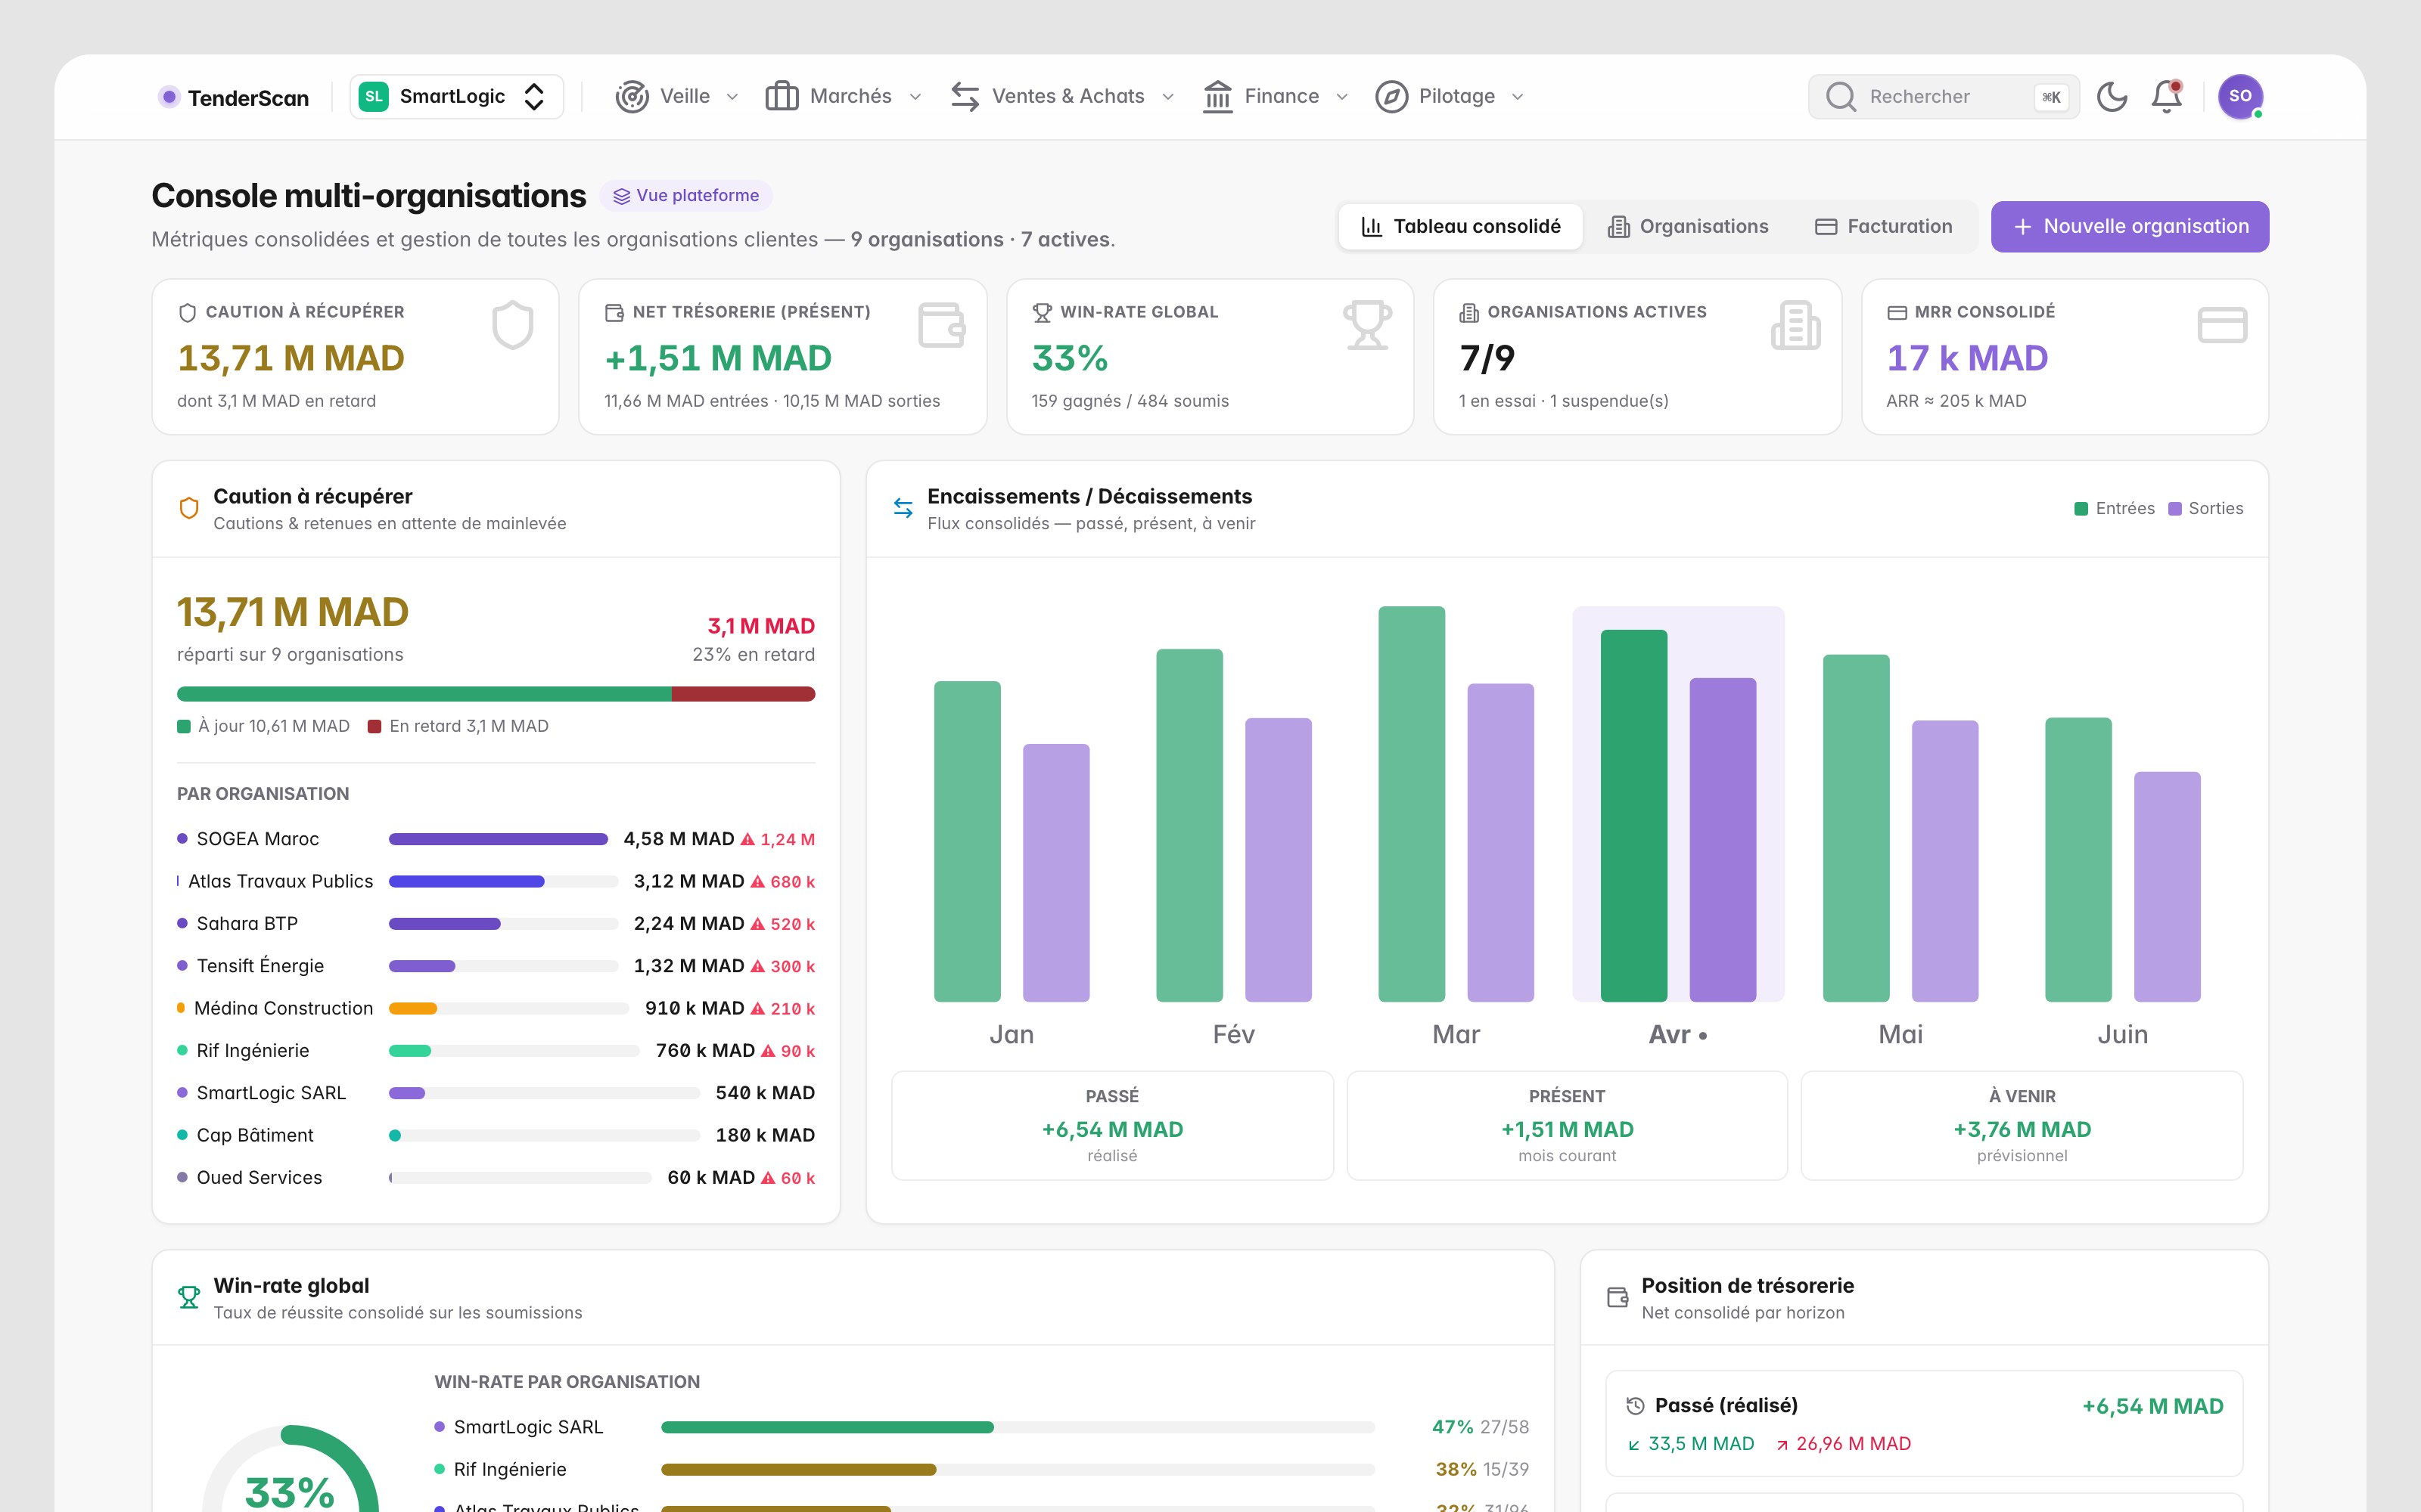This screenshot has width=2421, height=1512.
Task: Click the green SL organisation badge
Action: pos(373,97)
